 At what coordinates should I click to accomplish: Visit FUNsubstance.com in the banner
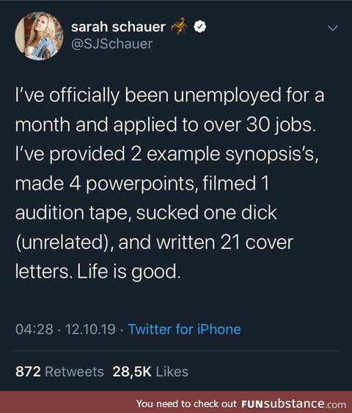point(293,403)
